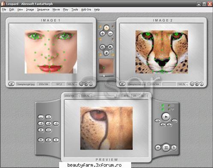Viewport: 213px width, 168px height.
Task: Click the magnifier zoom slider under thumbnail
Action: point(106,76)
